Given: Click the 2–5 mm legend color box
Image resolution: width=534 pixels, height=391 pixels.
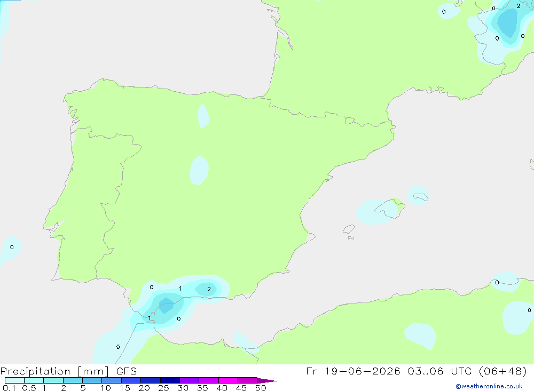Looking at the screenshot, I should click(73, 380).
